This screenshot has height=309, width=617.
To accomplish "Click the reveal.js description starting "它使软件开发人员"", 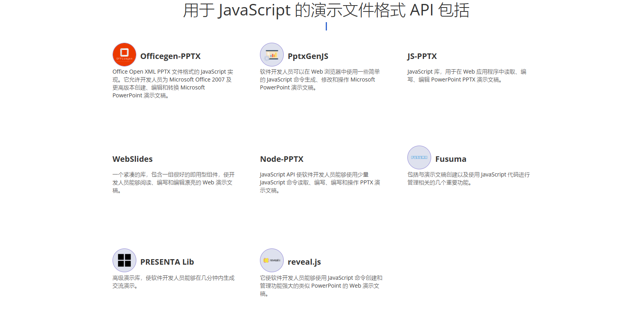I will [x=321, y=285].
